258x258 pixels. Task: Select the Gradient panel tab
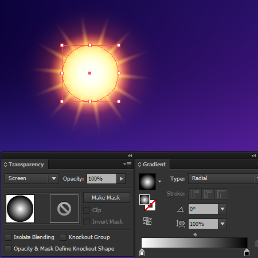154,165
